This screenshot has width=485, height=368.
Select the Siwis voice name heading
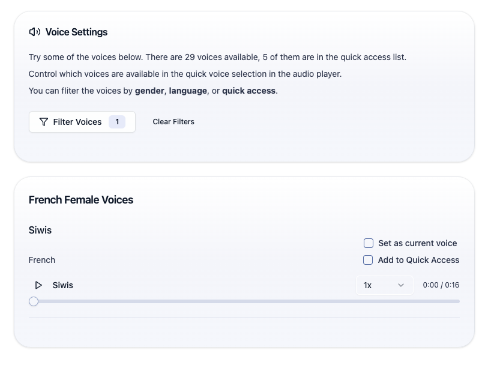[x=40, y=230]
